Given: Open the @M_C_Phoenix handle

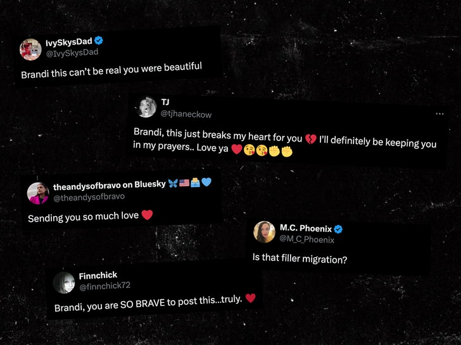Looking at the screenshot, I should (x=307, y=239).
